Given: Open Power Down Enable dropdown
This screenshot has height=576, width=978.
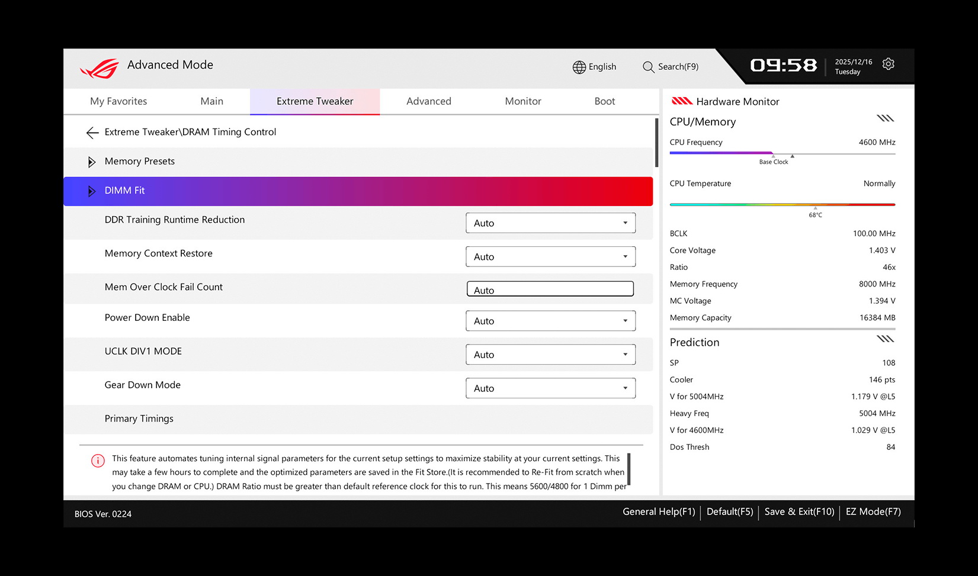Looking at the screenshot, I should (x=550, y=321).
